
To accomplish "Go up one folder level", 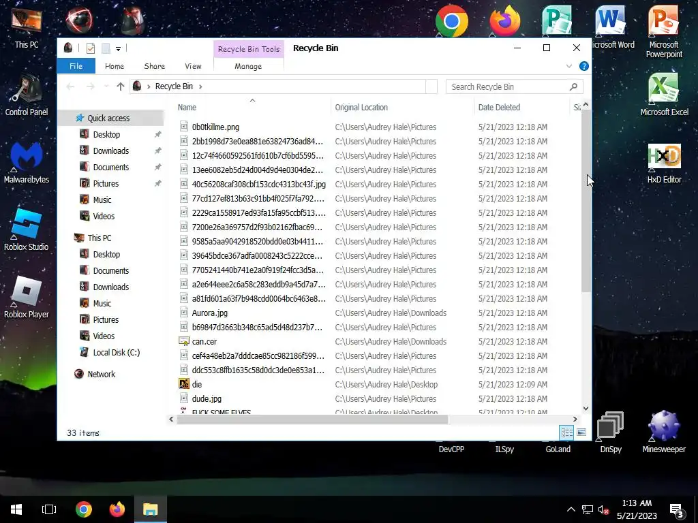I will pyautogui.click(x=120, y=86).
